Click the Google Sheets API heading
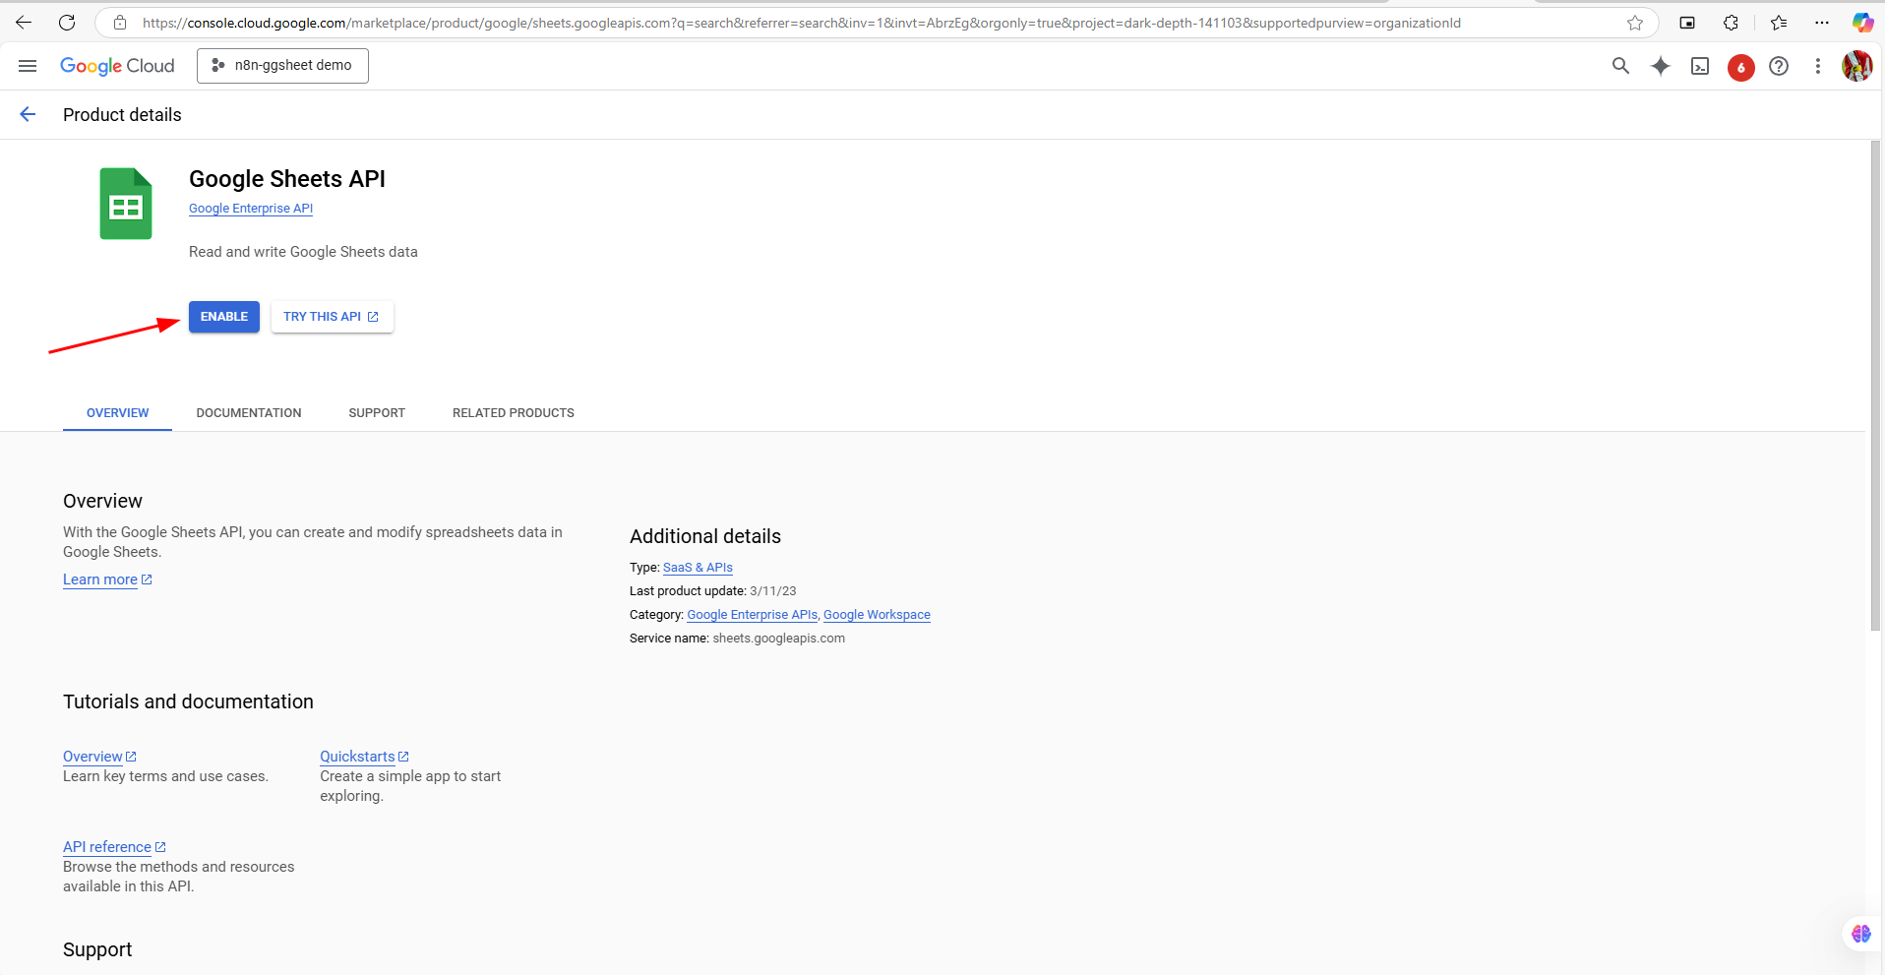 [287, 179]
